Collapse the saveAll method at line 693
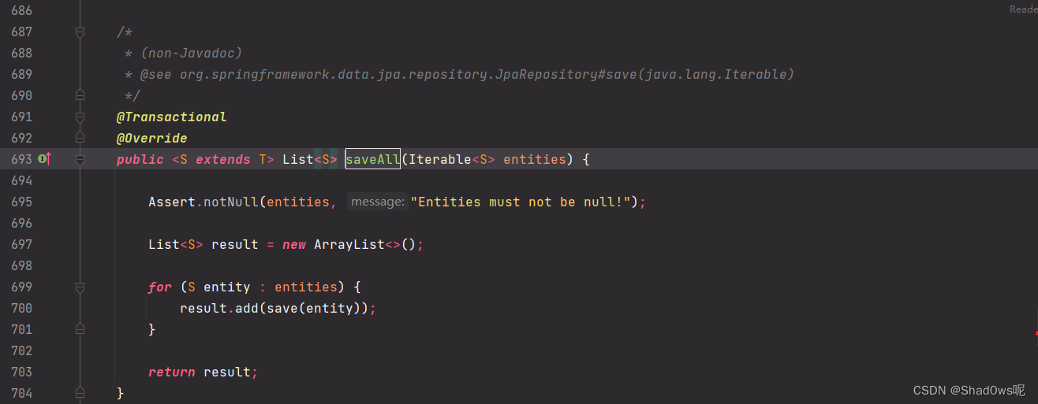Viewport: 1038px width, 404px height. coord(80,160)
